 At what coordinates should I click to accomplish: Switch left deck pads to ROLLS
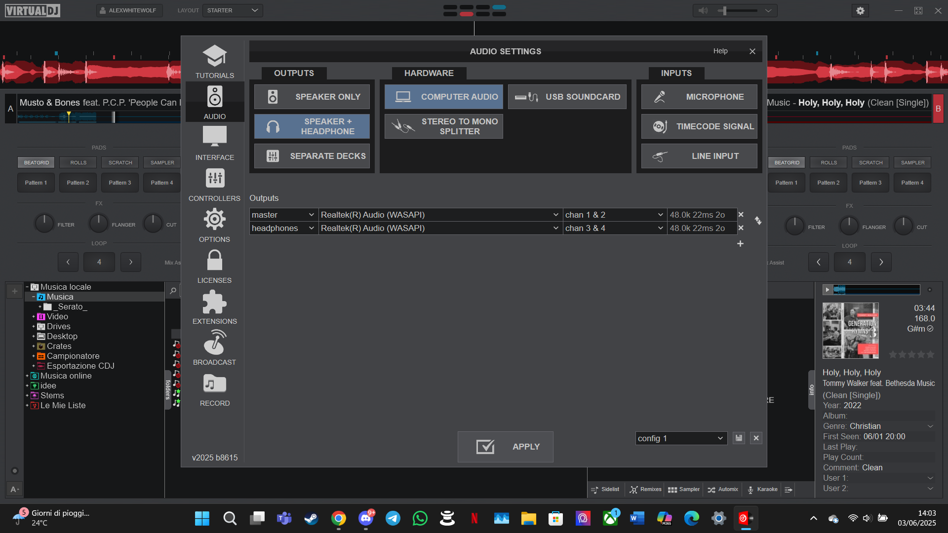point(78,162)
